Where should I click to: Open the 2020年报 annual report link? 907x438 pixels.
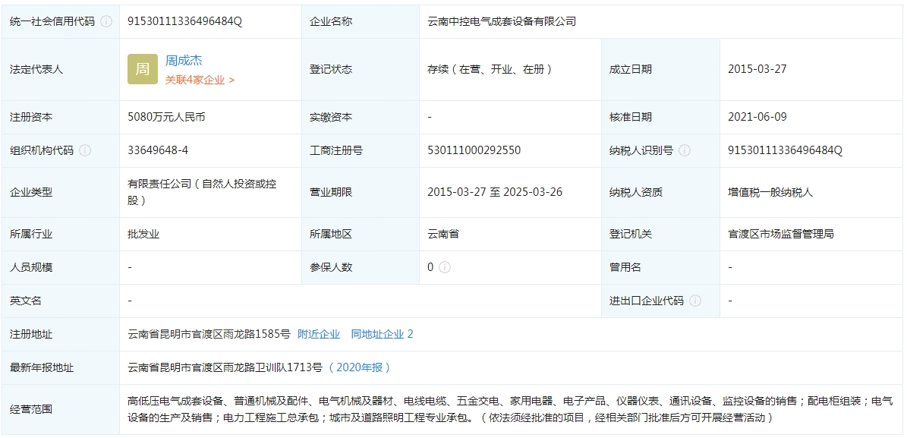pyautogui.click(x=361, y=367)
